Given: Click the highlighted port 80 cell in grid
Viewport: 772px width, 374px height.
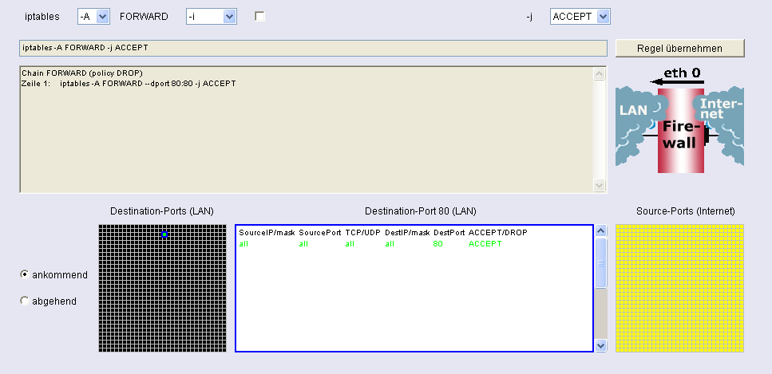Looking at the screenshot, I should pyautogui.click(x=164, y=234).
